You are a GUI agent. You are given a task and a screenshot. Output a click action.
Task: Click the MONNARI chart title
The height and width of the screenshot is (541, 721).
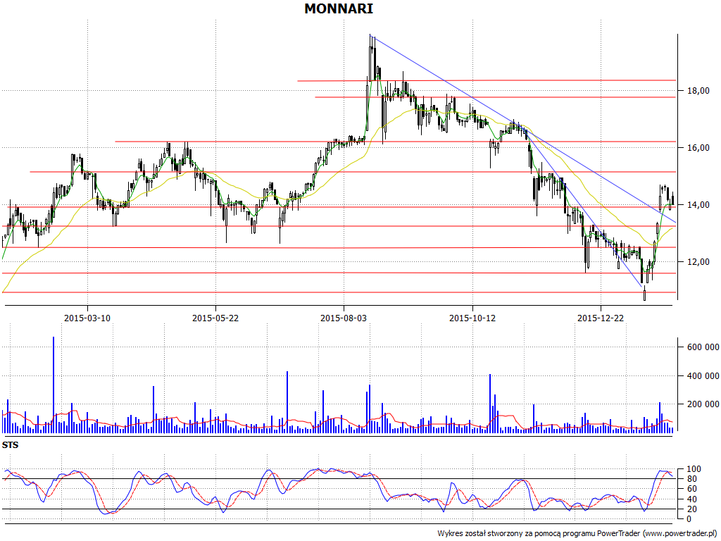(x=339, y=8)
